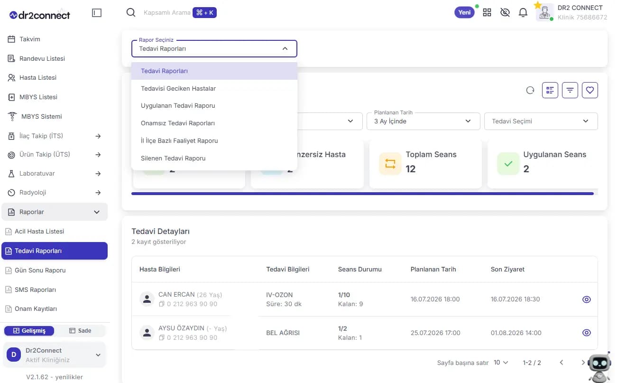Image resolution: width=617 pixels, height=383 pixels.
Task: Switch to list view icon
Action: pos(550,90)
